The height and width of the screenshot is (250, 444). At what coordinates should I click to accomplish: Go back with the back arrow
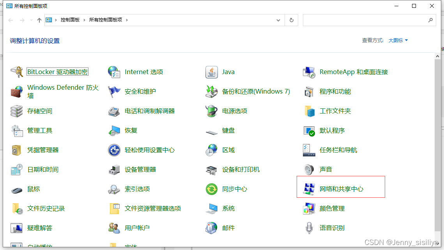pos(11,20)
